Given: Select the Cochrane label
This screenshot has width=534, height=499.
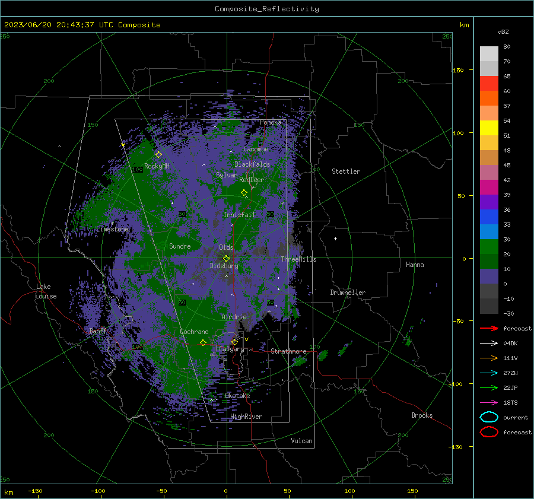Looking at the screenshot, I should (194, 332).
